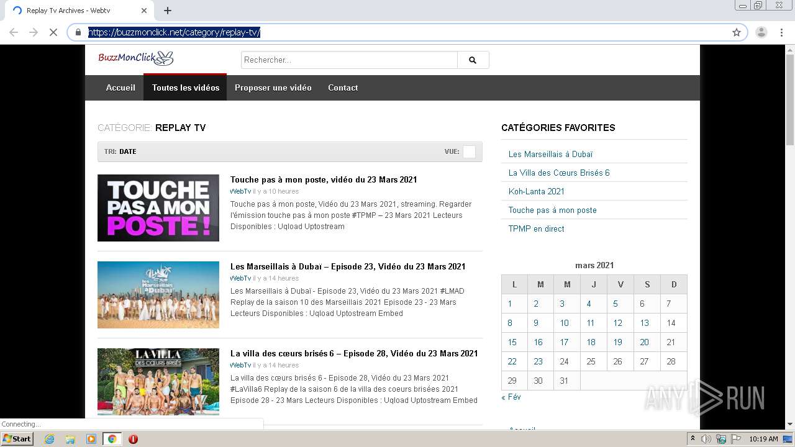This screenshot has height=447, width=795.
Task: Open the La Villa des cœurs brisés thumbnail
Action: click(x=158, y=381)
